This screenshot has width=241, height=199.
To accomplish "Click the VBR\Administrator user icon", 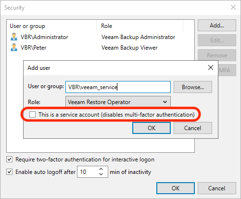I will [14, 37].
